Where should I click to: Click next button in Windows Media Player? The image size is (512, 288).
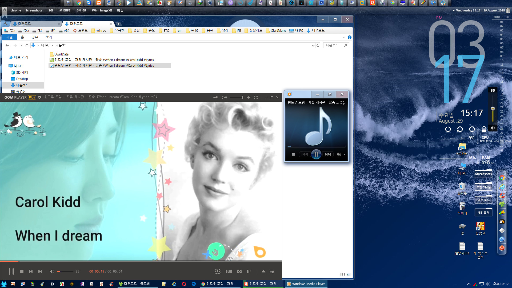[x=328, y=154]
